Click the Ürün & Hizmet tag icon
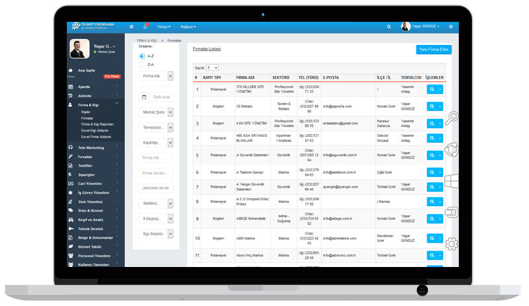The image size is (529, 306). click(71, 211)
